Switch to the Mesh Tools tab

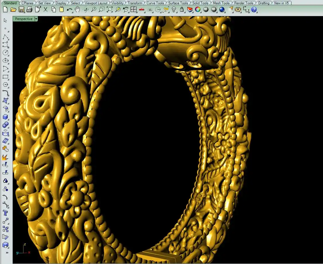(x=221, y=3)
